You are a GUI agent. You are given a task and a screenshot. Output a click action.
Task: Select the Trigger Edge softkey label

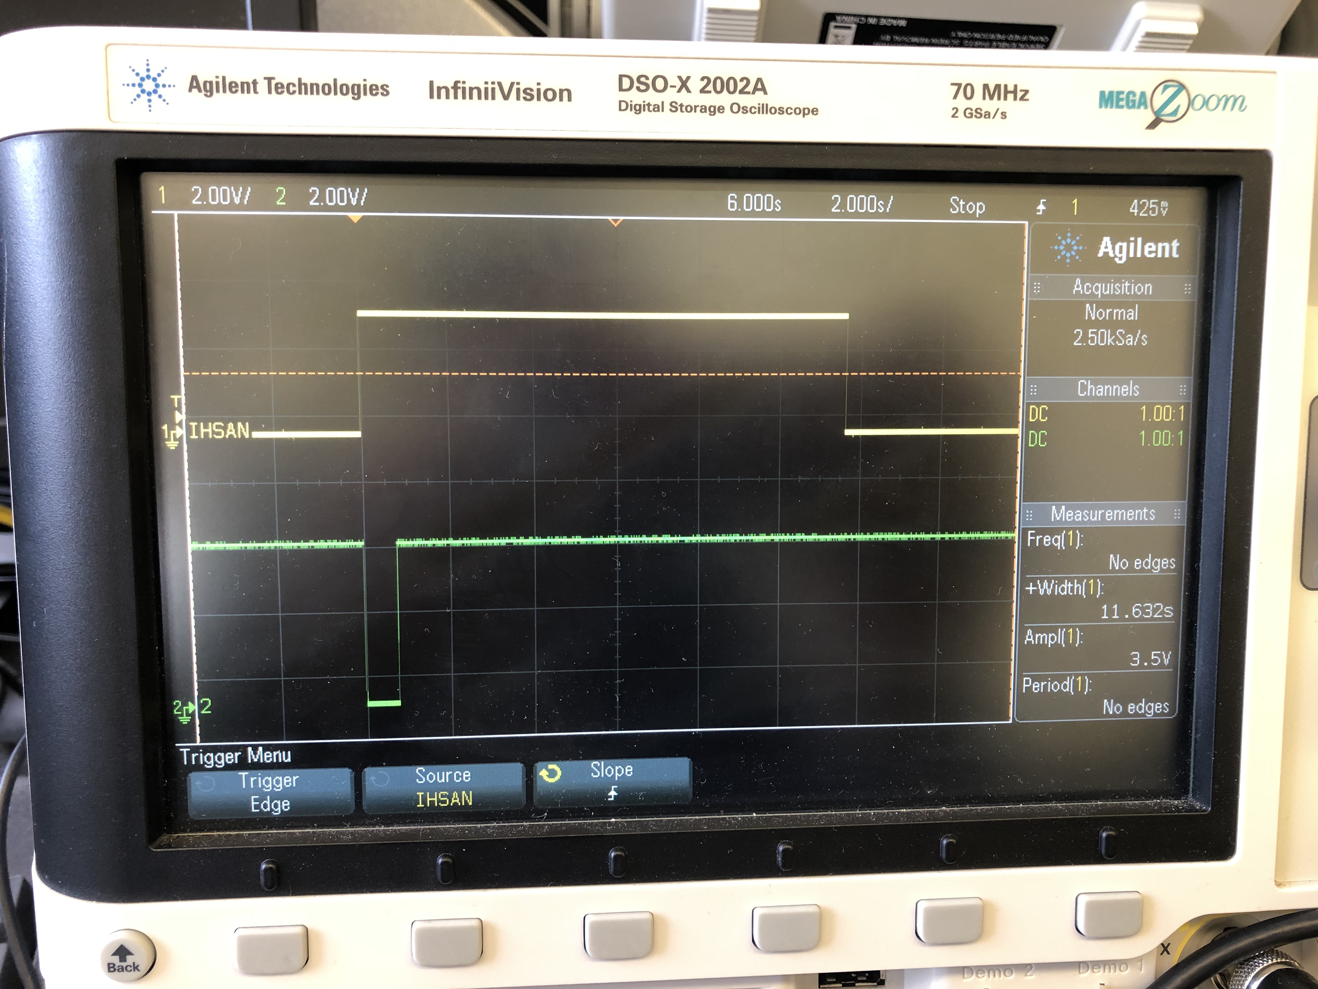click(271, 792)
